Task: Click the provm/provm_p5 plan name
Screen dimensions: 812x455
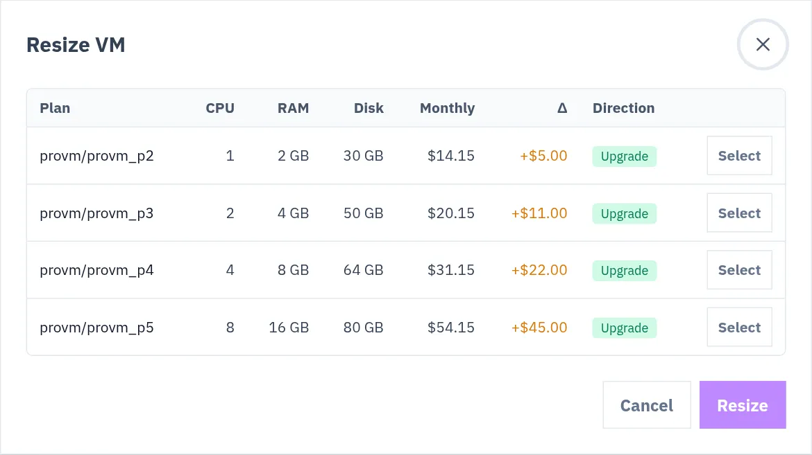Action: coord(97,328)
